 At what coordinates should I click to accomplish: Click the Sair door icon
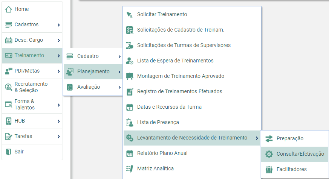(8, 152)
